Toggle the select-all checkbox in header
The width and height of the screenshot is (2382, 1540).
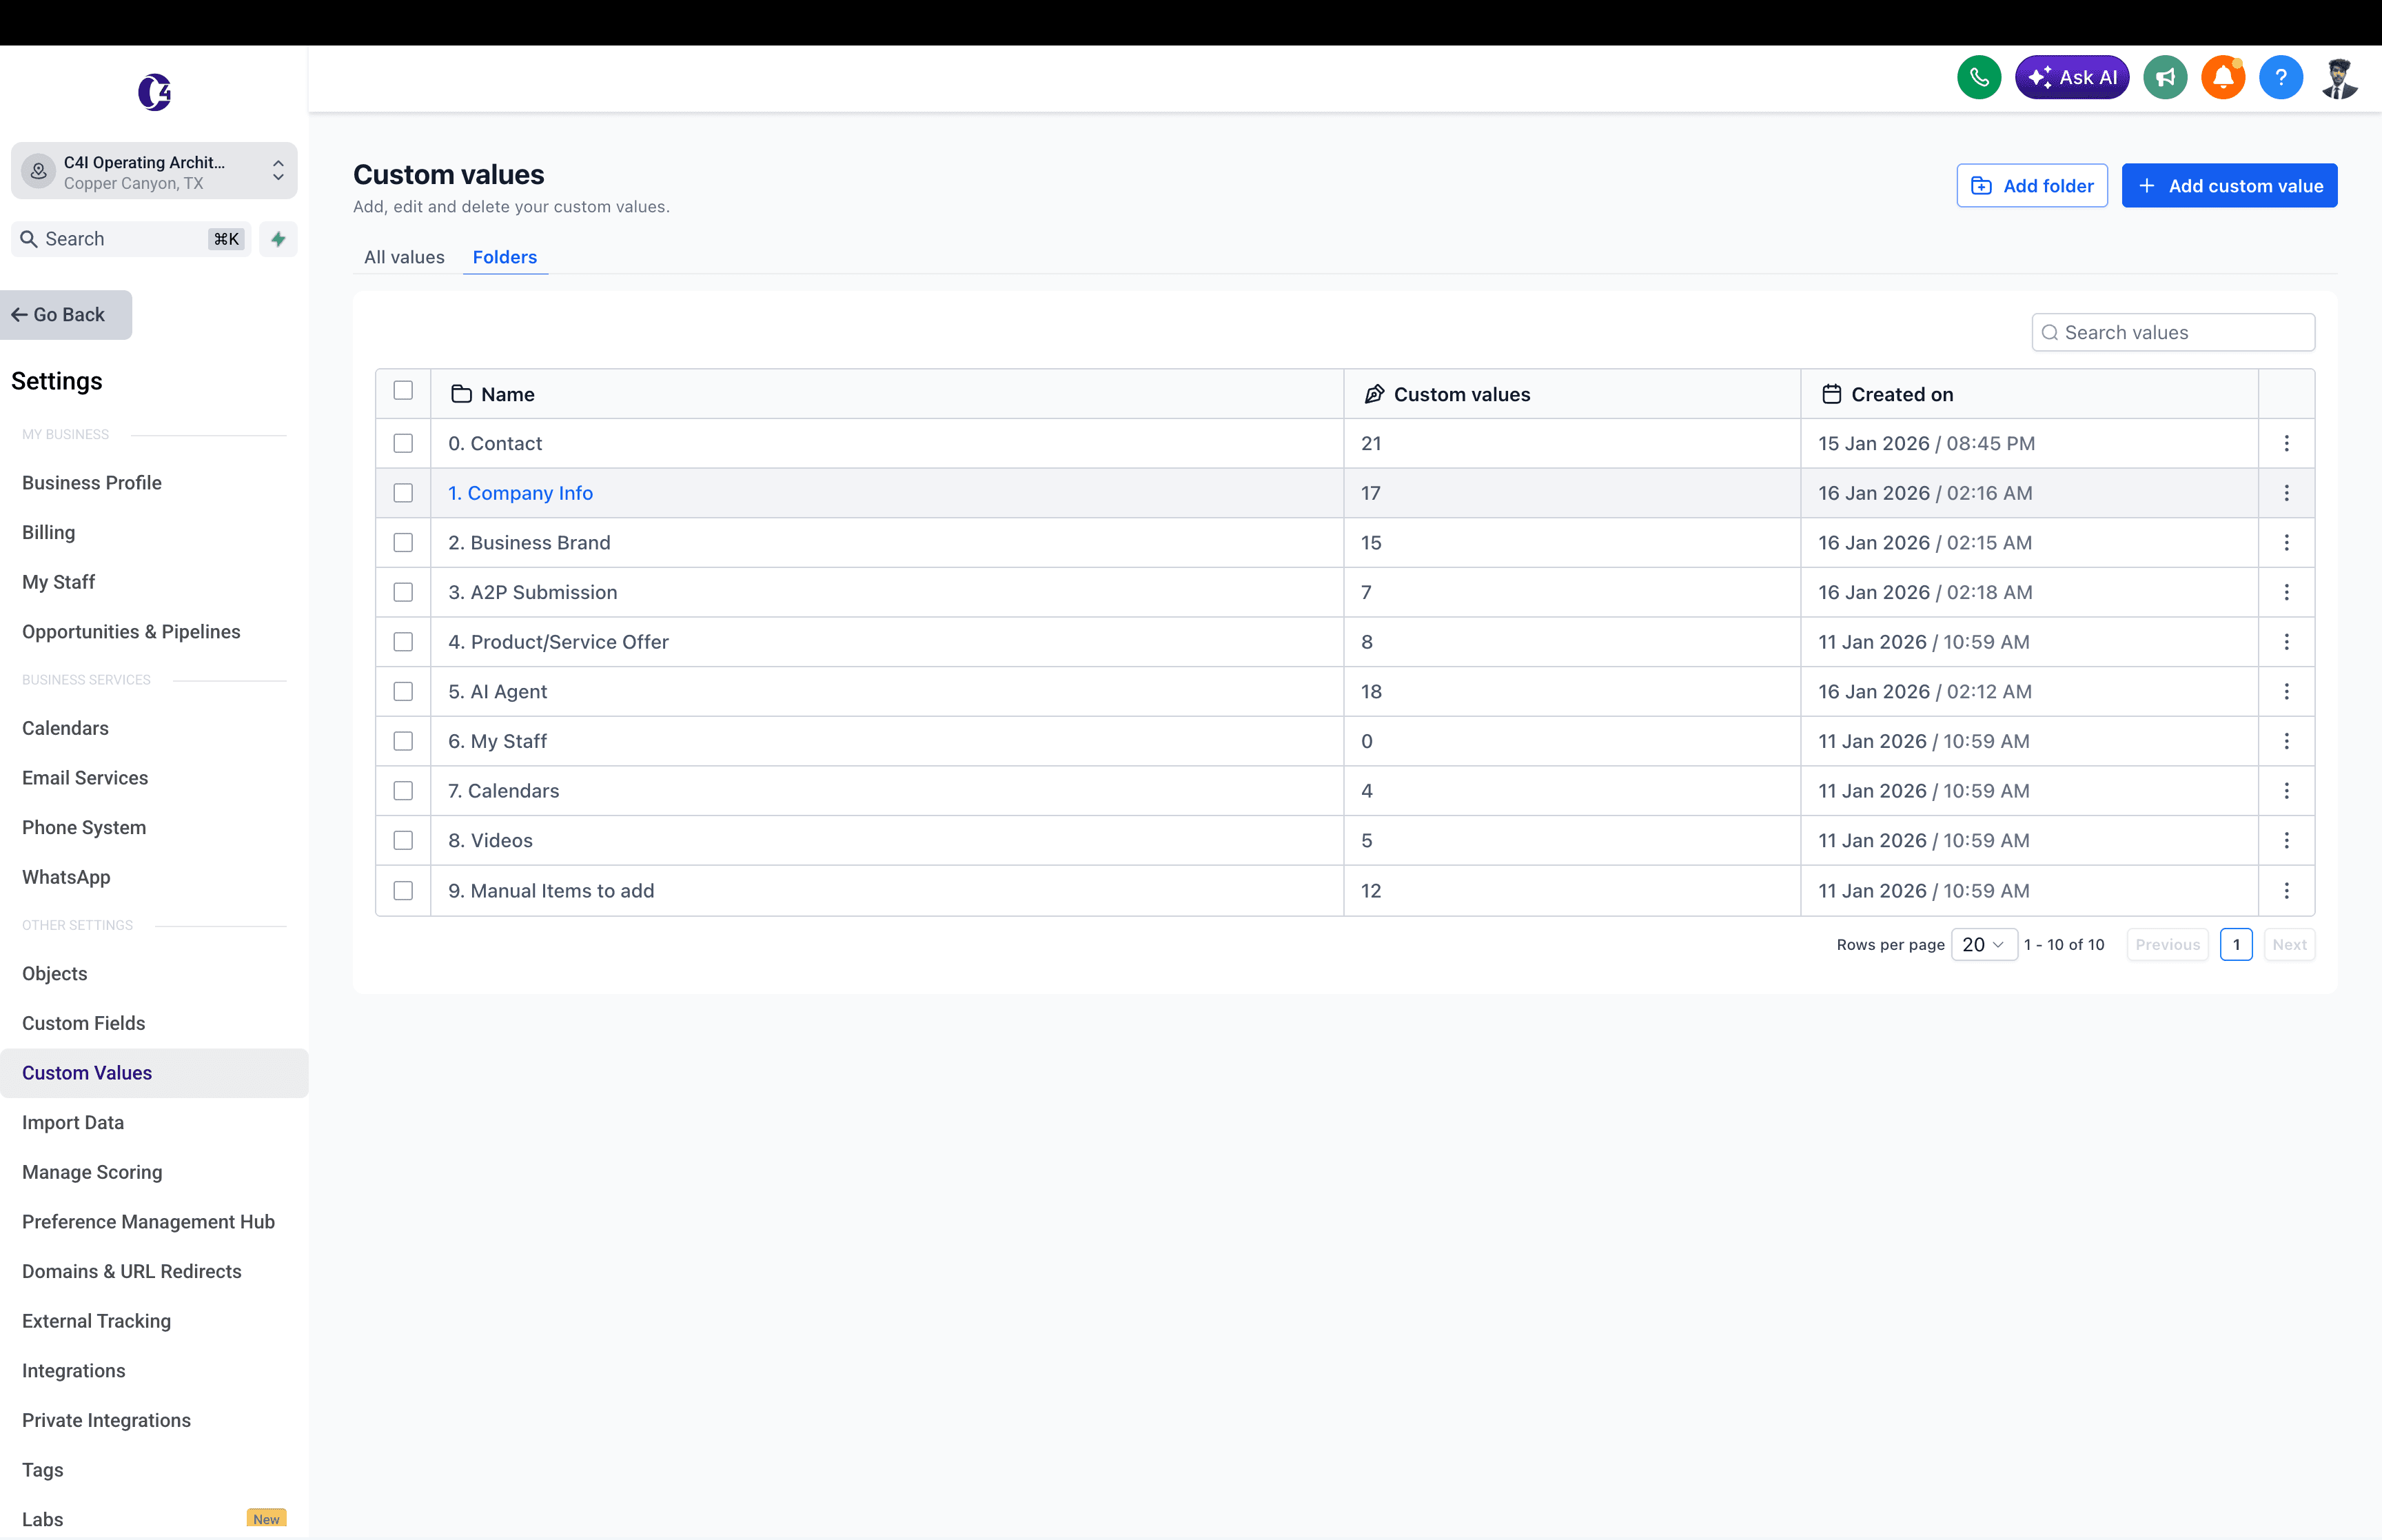click(403, 390)
